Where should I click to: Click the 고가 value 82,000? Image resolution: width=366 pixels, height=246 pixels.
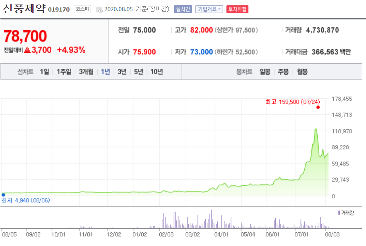(x=202, y=30)
